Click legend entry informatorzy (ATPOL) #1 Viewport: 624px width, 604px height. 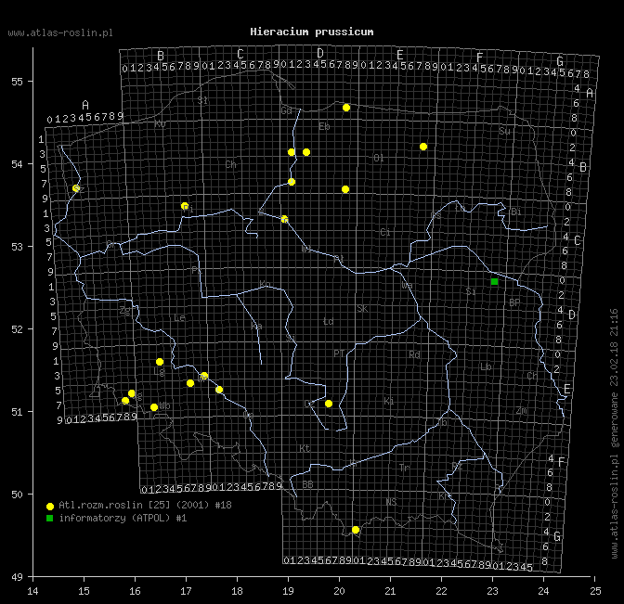123,518
